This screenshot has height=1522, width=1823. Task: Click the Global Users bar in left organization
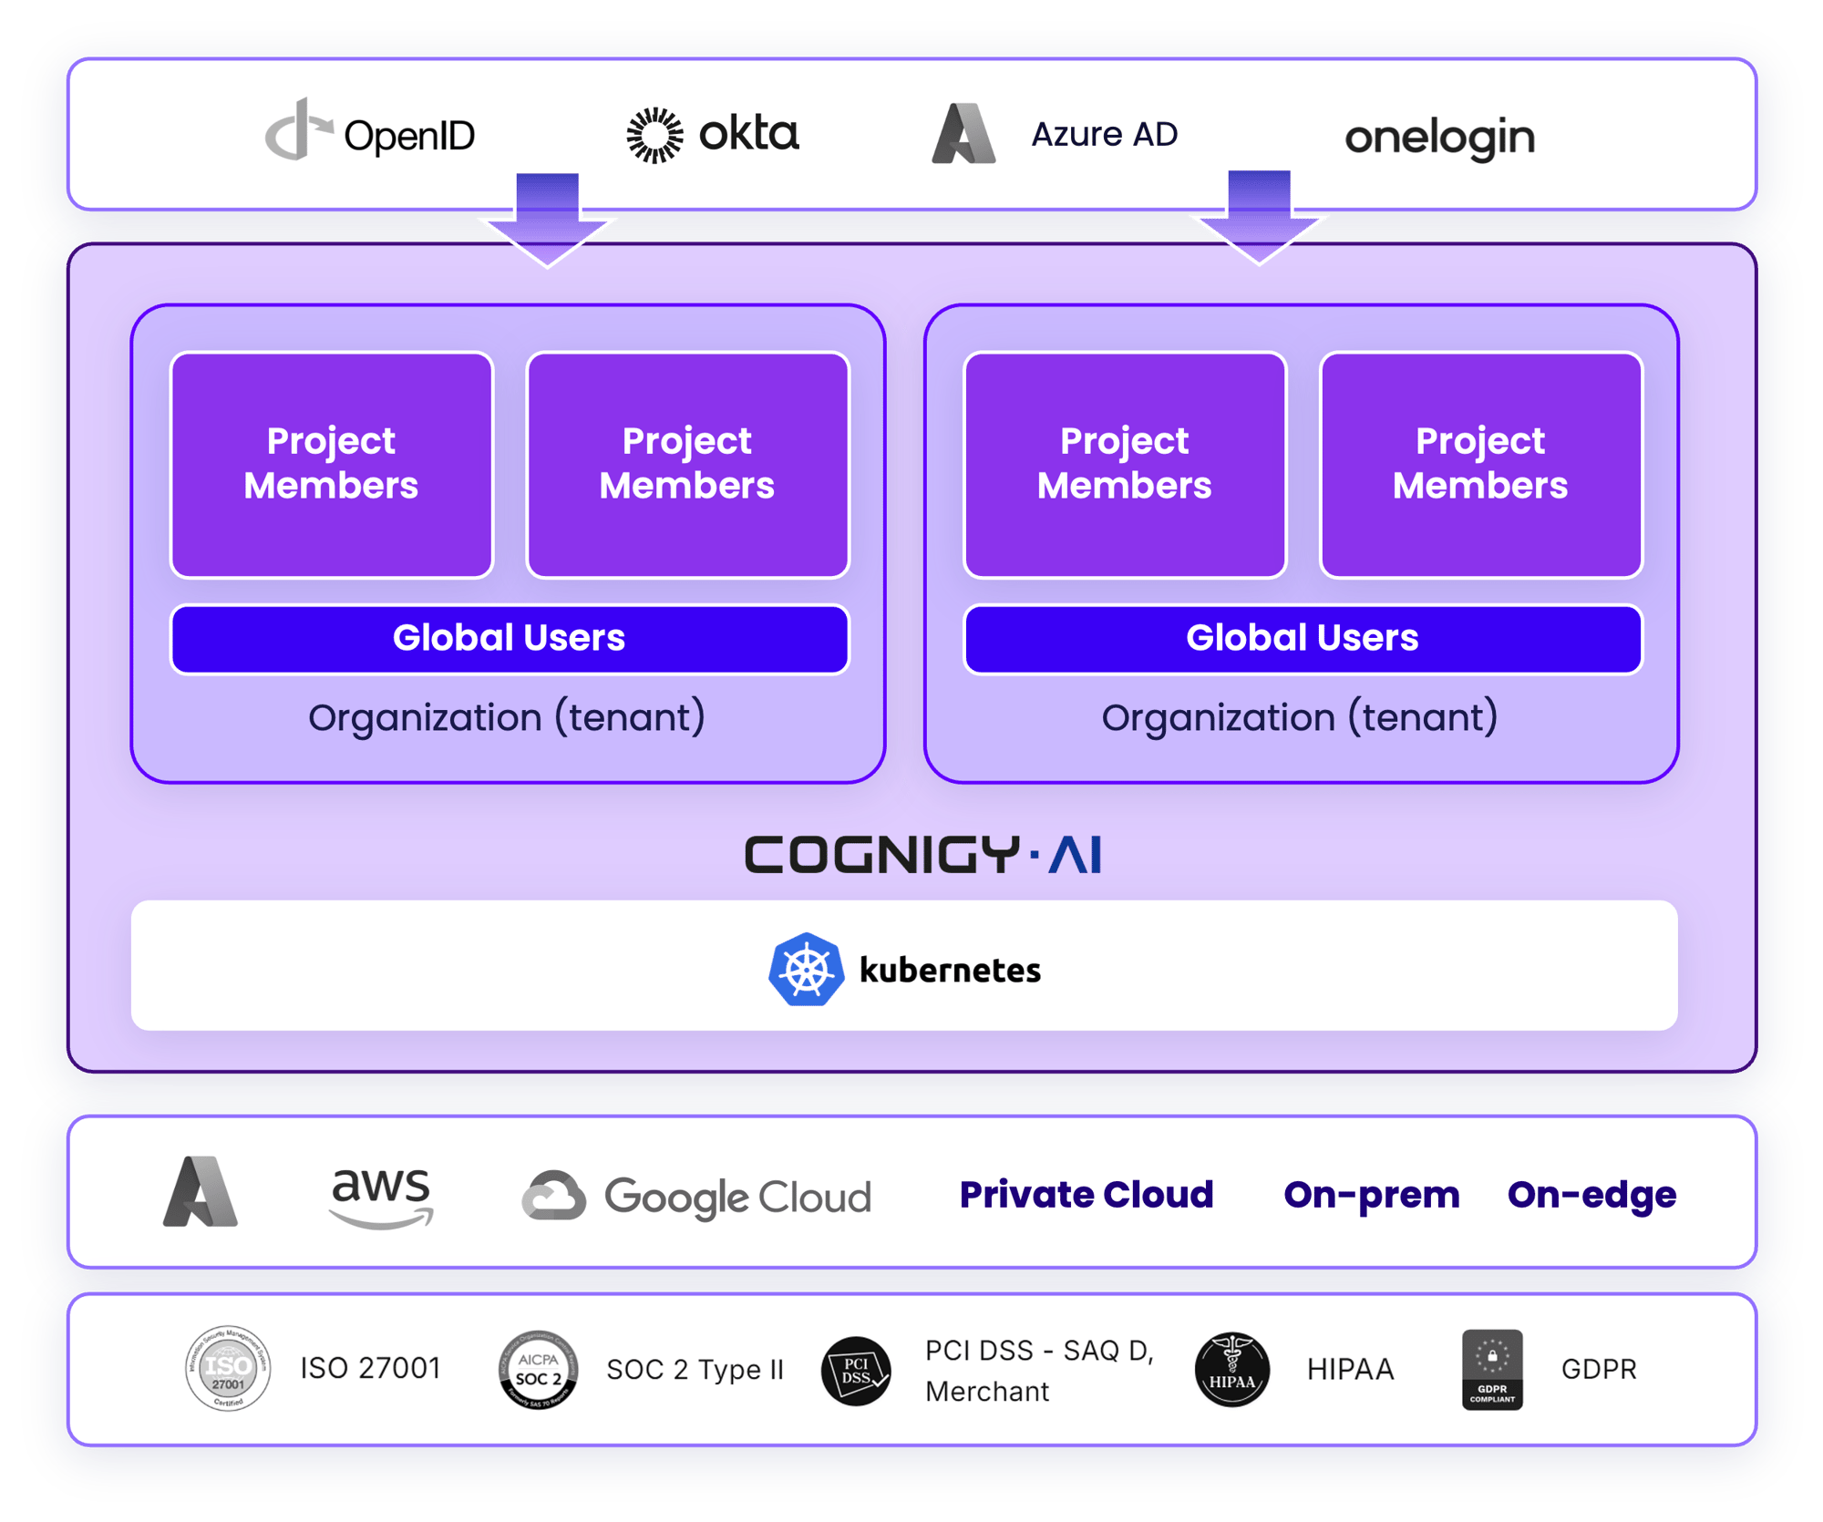pos(510,639)
